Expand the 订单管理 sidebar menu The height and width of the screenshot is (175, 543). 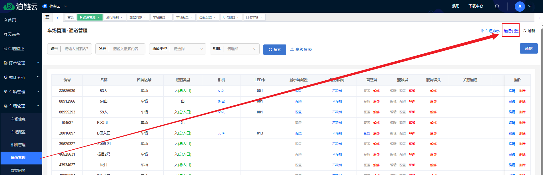(x=21, y=63)
